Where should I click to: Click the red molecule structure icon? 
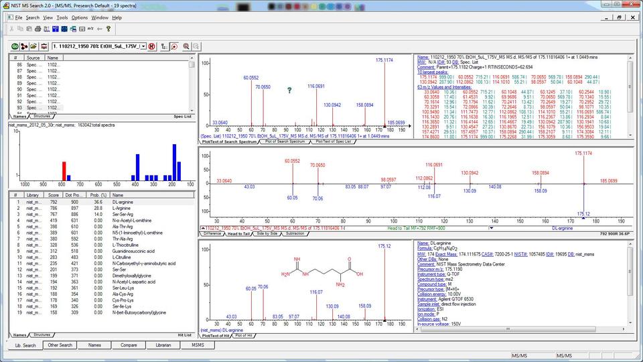[24, 46]
